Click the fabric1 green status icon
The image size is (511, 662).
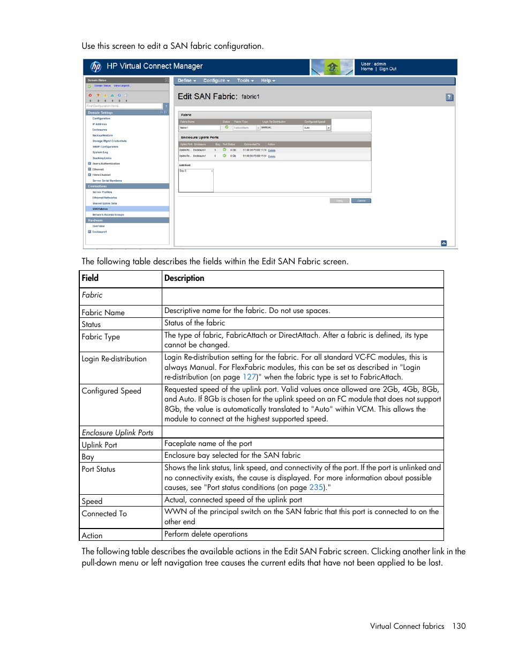(227, 127)
